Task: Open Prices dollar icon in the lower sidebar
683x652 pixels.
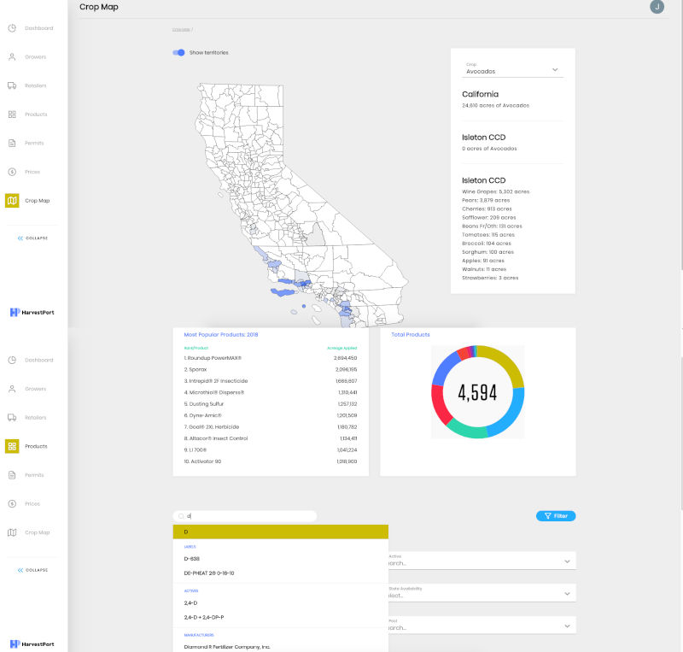Action: (x=12, y=503)
